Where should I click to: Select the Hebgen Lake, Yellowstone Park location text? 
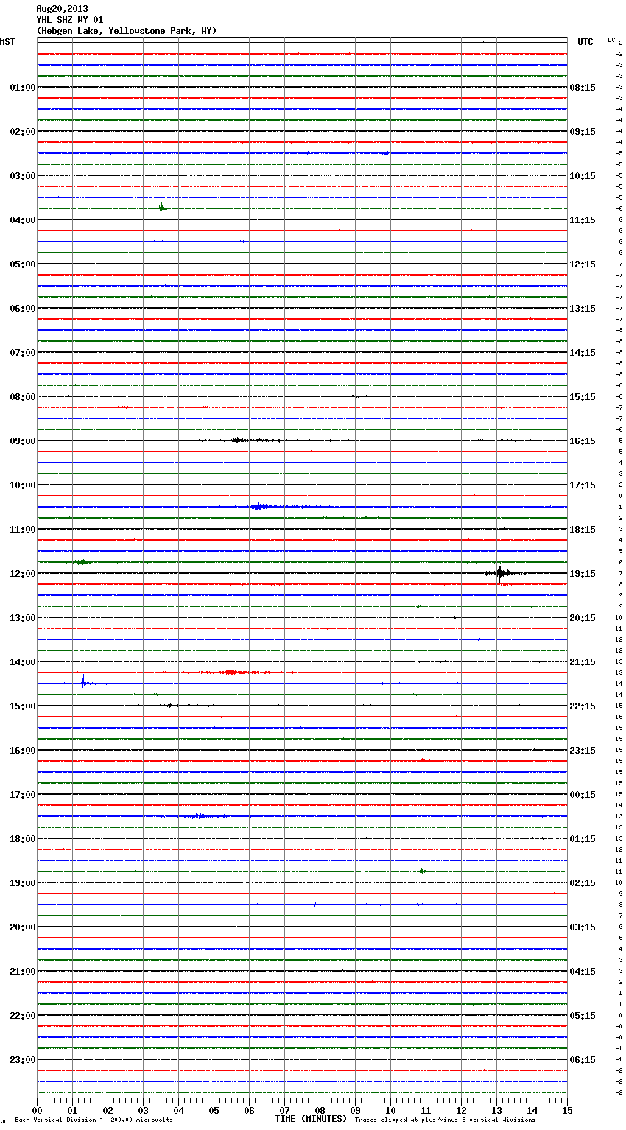[126, 31]
